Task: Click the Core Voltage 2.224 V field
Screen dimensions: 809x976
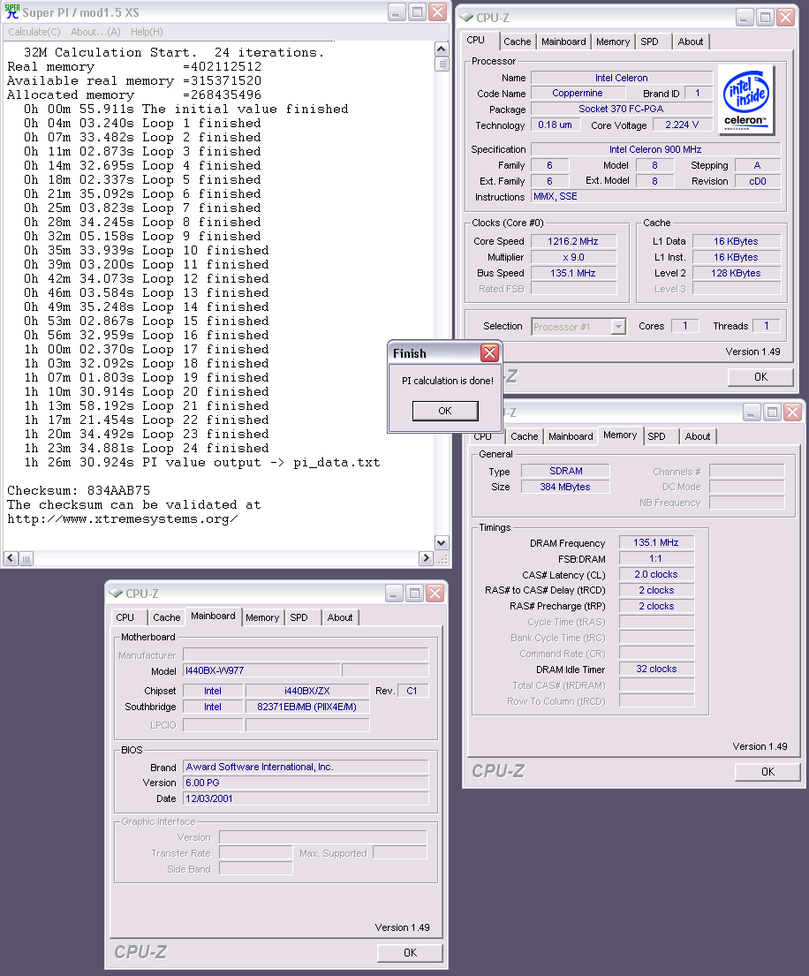Action: 682,125
